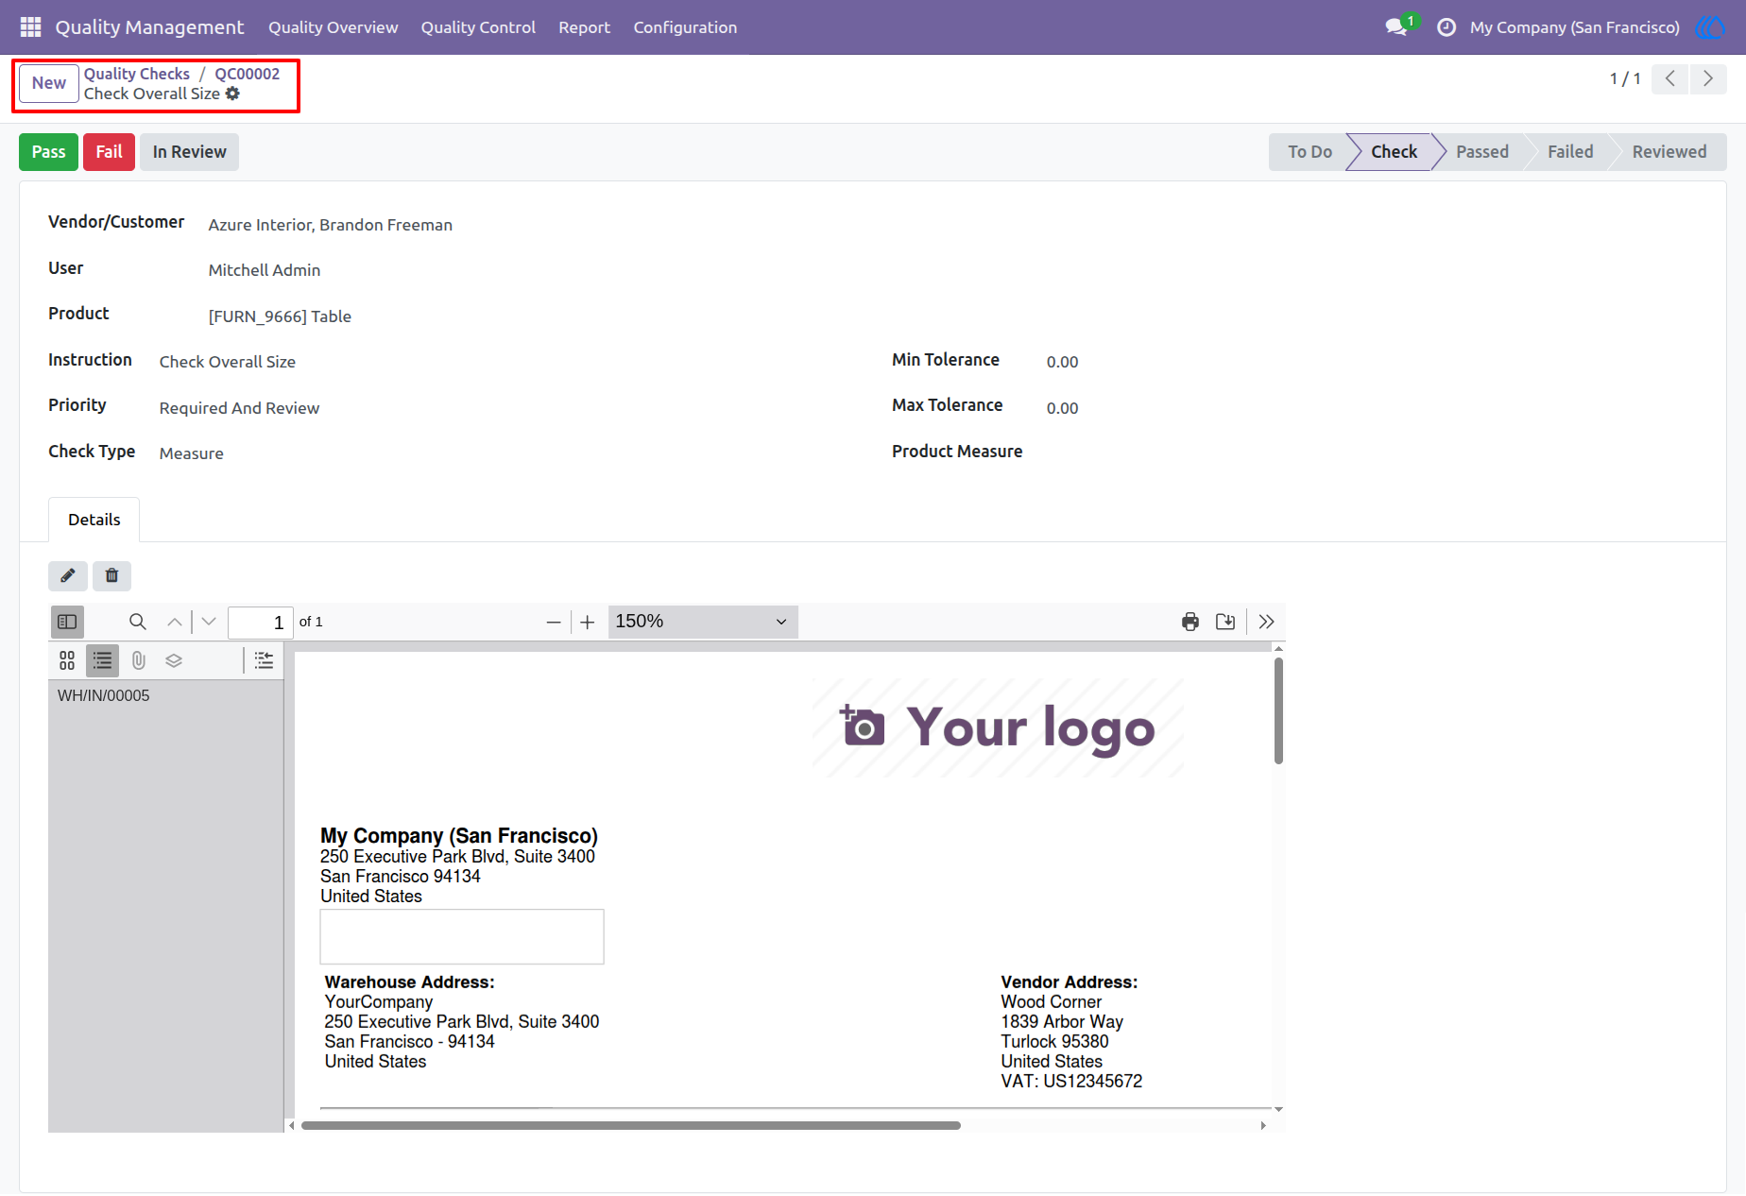
Task: Select the Passed status stage
Action: click(x=1481, y=152)
